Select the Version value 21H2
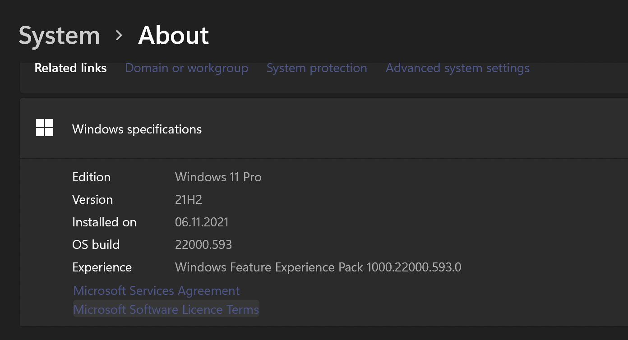The image size is (628, 340). point(189,200)
